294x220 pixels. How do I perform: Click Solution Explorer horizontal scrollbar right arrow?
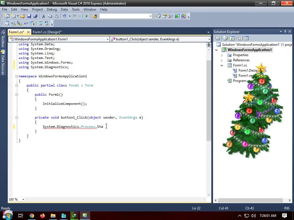tap(290, 200)
